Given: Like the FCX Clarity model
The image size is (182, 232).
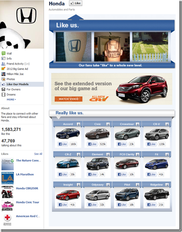Looking at the screenshot, I should tap(122, 174).
